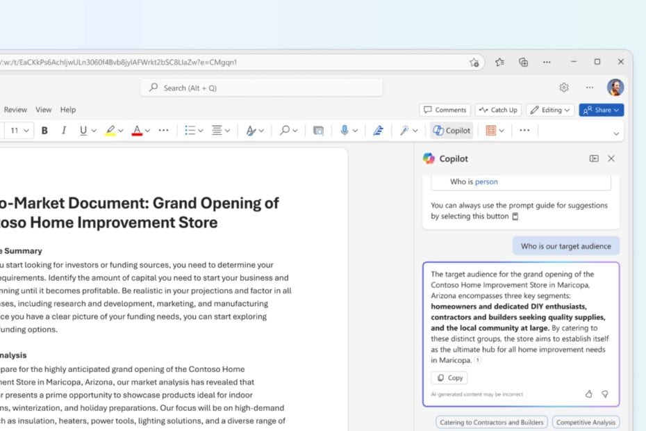The image size is (646, 431).
Task: Copy the Copilot response
Action: pos(449,377)
